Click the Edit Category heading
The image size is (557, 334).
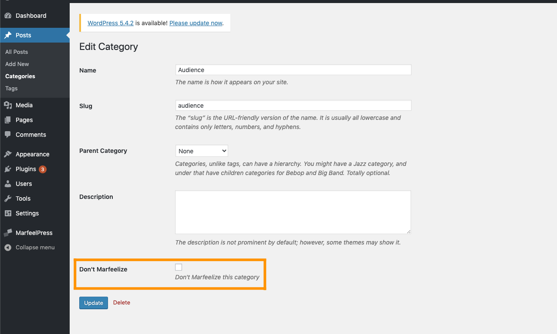point(108,47)
